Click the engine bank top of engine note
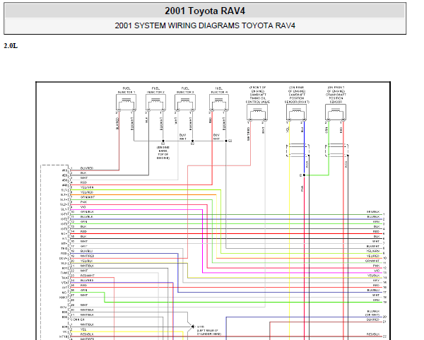Viewport: 424px width, 340px height. pos(163,153)
